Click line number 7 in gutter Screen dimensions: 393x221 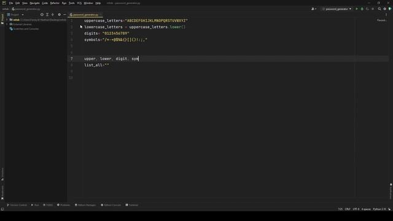pos(71,59)
